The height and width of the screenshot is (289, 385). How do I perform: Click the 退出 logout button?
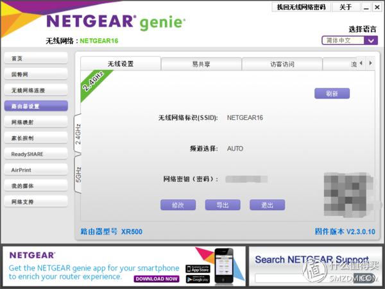pyautogui.click(x=267, y=205)
